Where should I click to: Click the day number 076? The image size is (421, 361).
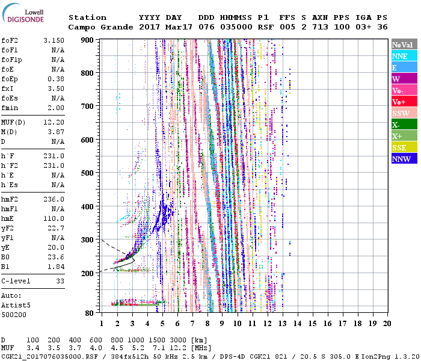[x=206, y=27]
